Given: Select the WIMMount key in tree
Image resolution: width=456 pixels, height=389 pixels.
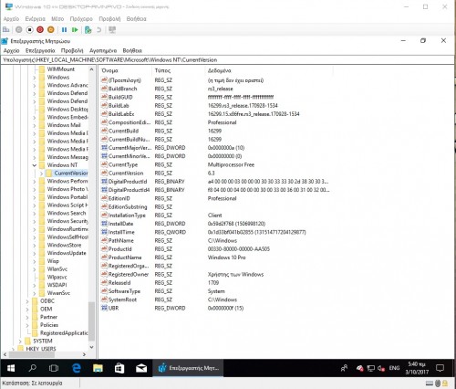Looking at the screenshot, I should tap(61, 69).
